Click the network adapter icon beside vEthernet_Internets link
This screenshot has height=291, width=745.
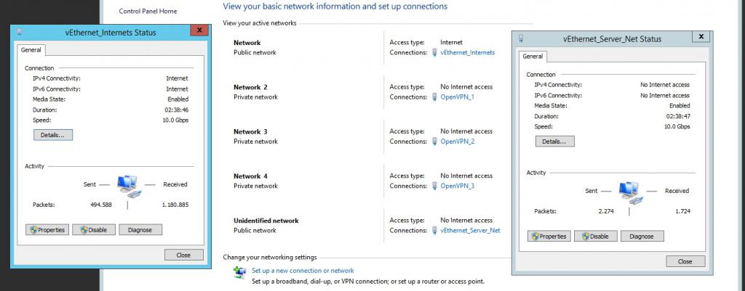click(434, 52)
